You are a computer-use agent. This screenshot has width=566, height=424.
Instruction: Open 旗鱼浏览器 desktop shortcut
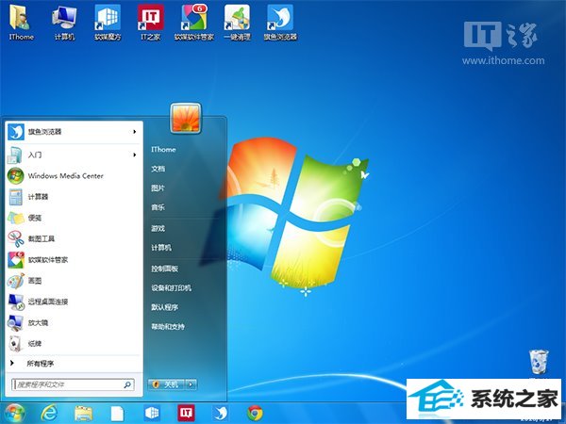pos(280,23)
